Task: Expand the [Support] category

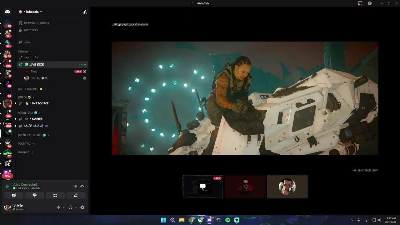Action: pyautogui.click(x=26, y=152)
